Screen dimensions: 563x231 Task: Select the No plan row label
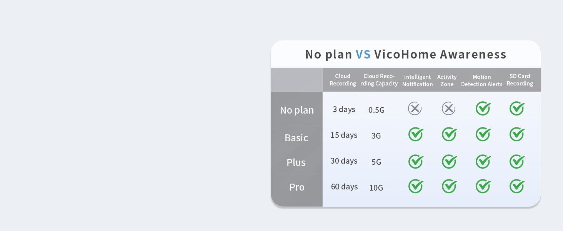[x=297, y=110]
